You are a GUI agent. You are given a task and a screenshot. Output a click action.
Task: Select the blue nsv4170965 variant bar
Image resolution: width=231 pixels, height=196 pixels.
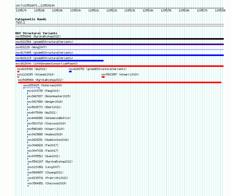(x=119, y=55)
